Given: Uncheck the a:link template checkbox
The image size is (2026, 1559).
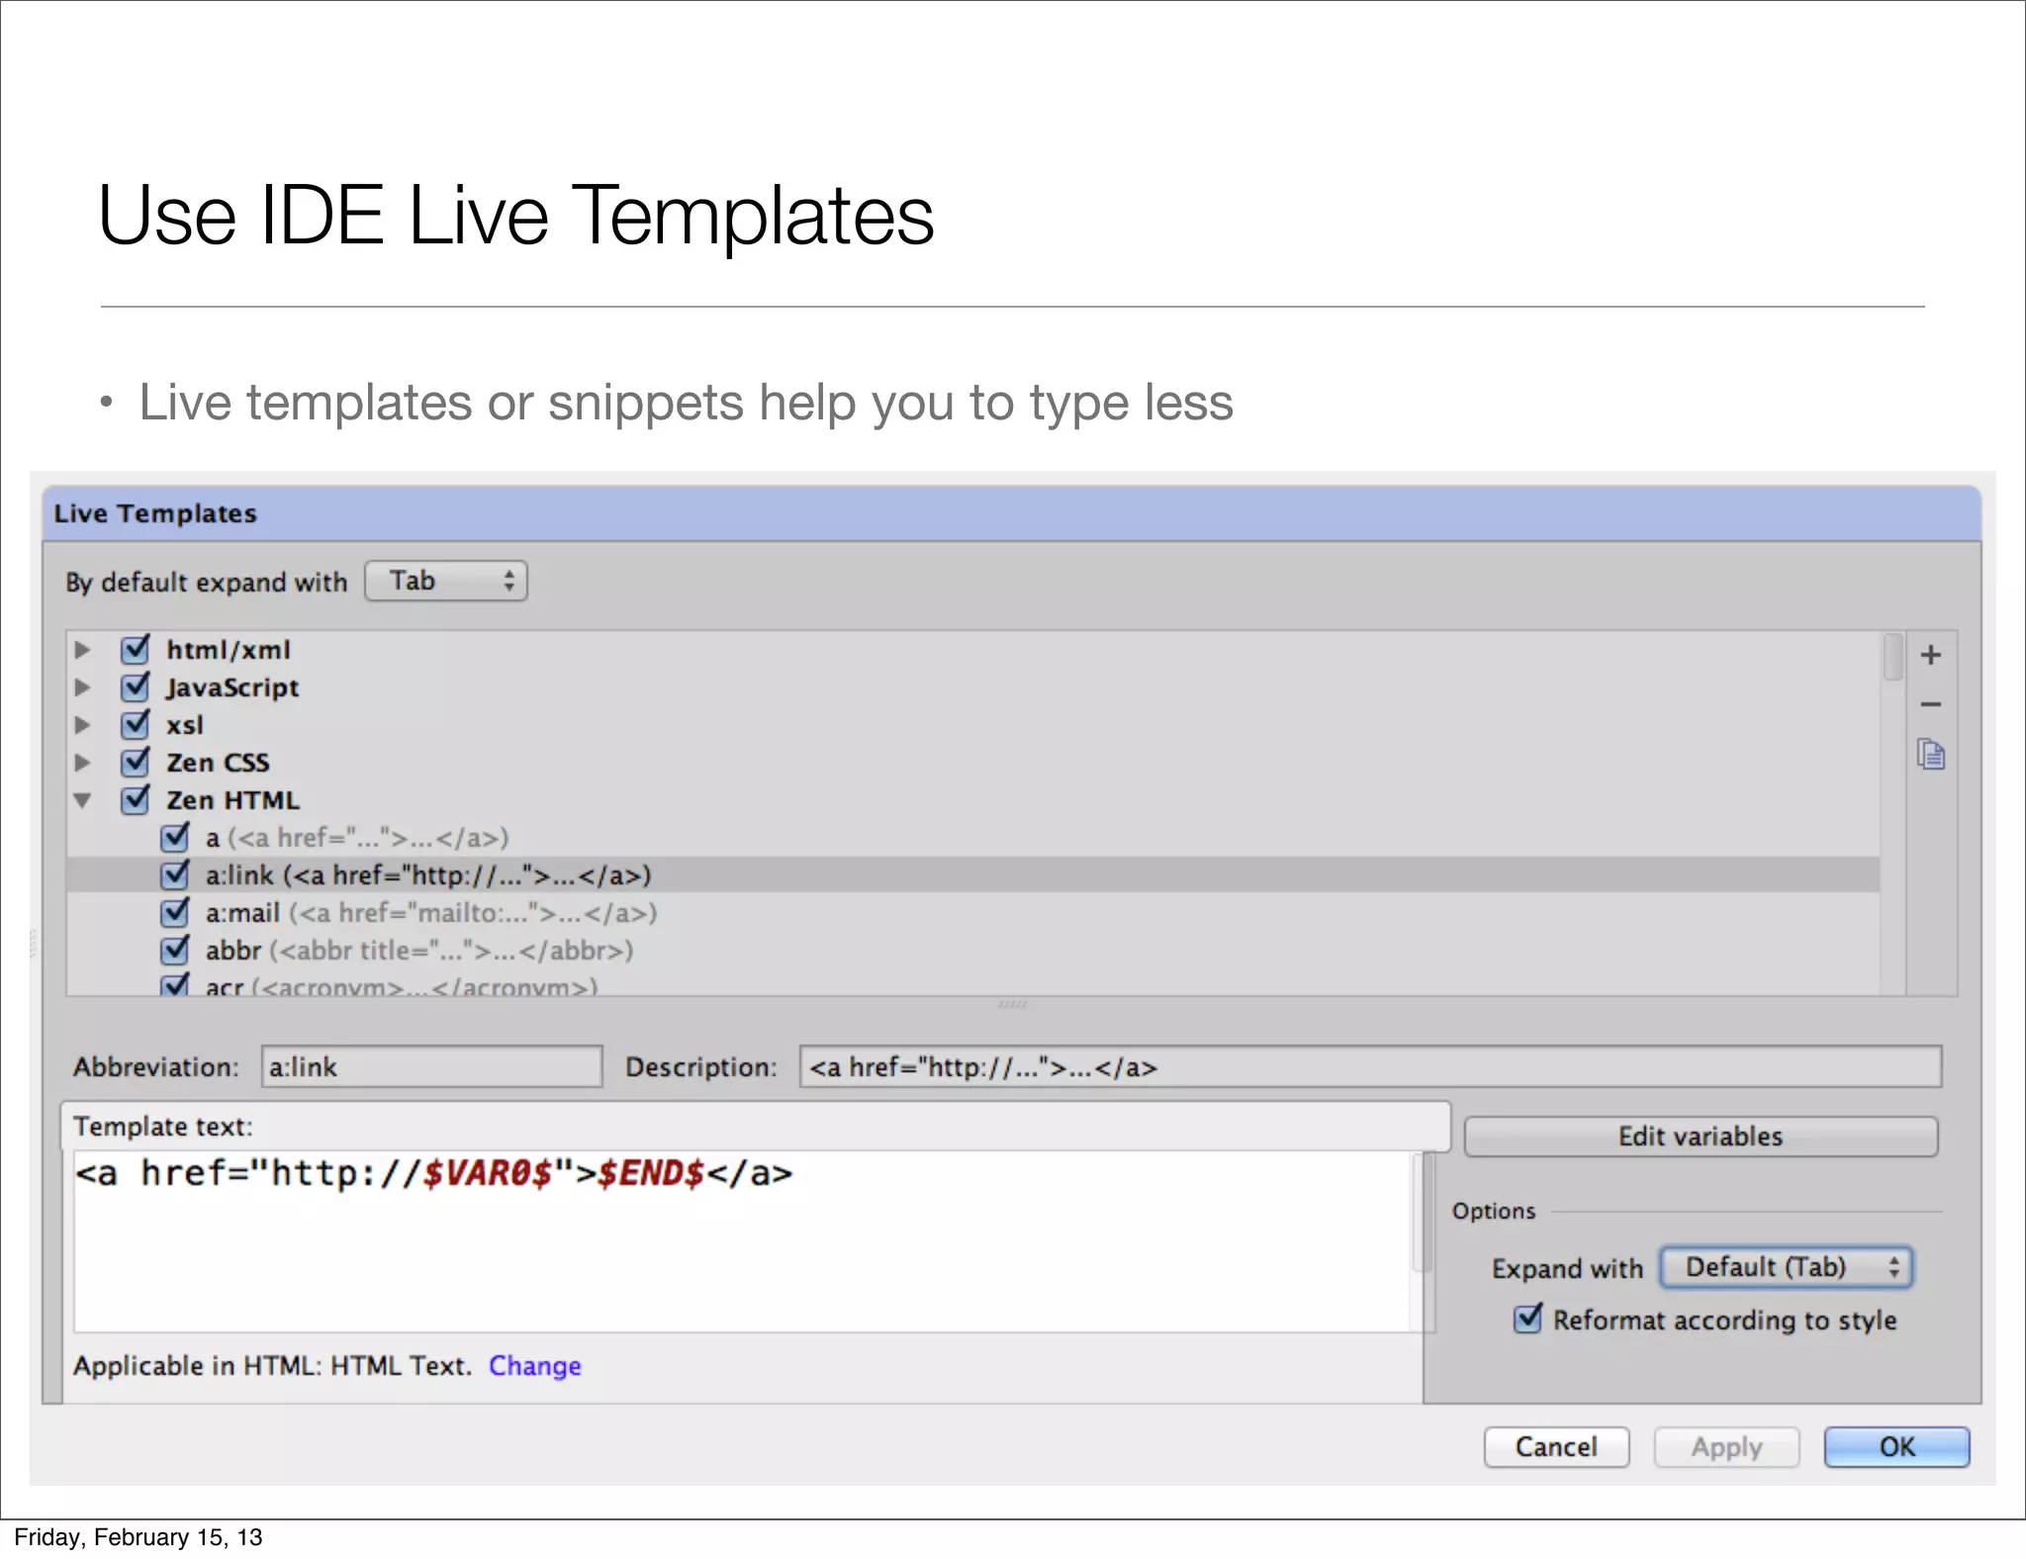Looking at the screenshot, I should [175, 875].
